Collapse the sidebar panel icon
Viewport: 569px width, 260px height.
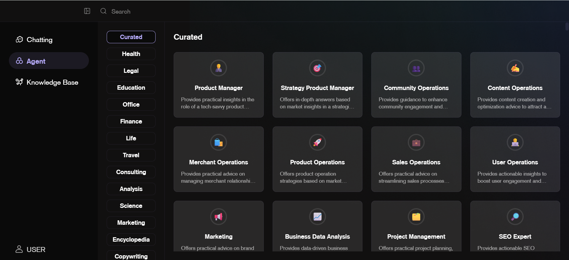coord(87,11)
